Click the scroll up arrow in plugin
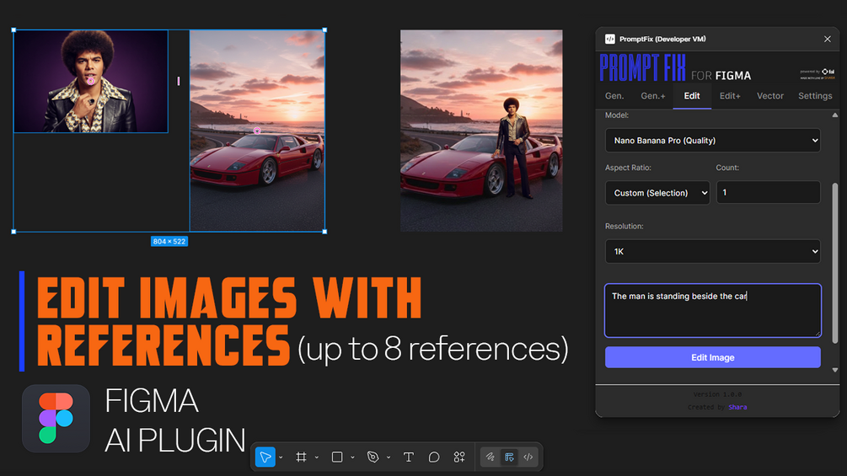847x476 pixels. point(835,115)
